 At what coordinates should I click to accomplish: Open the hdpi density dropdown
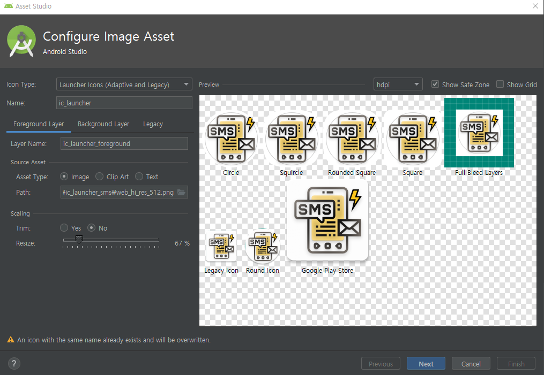click(398, 85)
